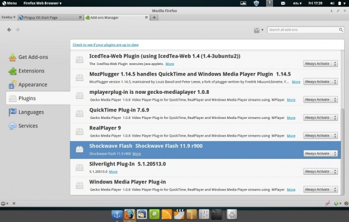Click More link for Shockwave Flash
The height and width of the screenshot is (222, 349).
point(137,154)
